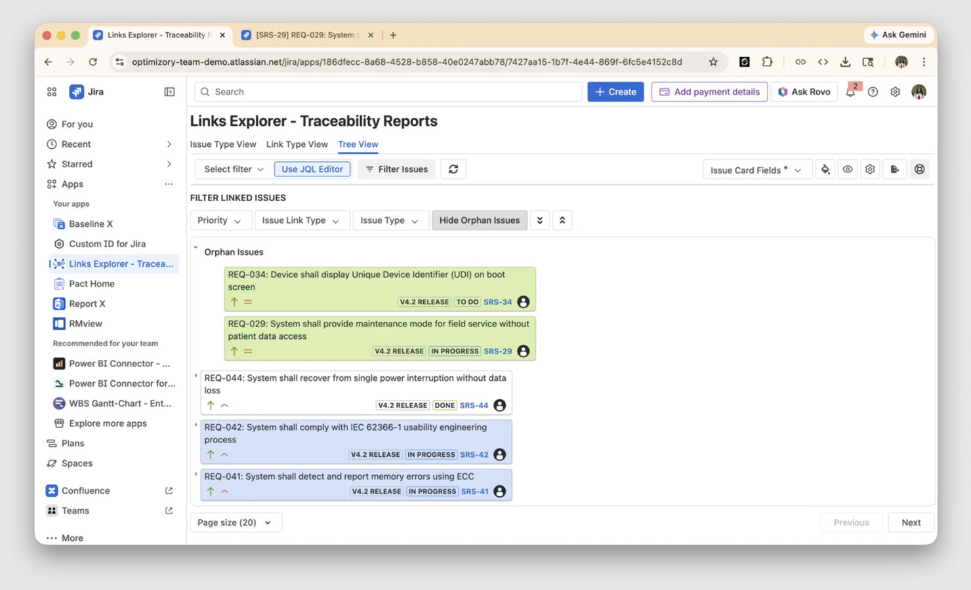Open the SRS-29 issue link
The image size is (971, 590).
pyautogui.click(x=498, y=351)
